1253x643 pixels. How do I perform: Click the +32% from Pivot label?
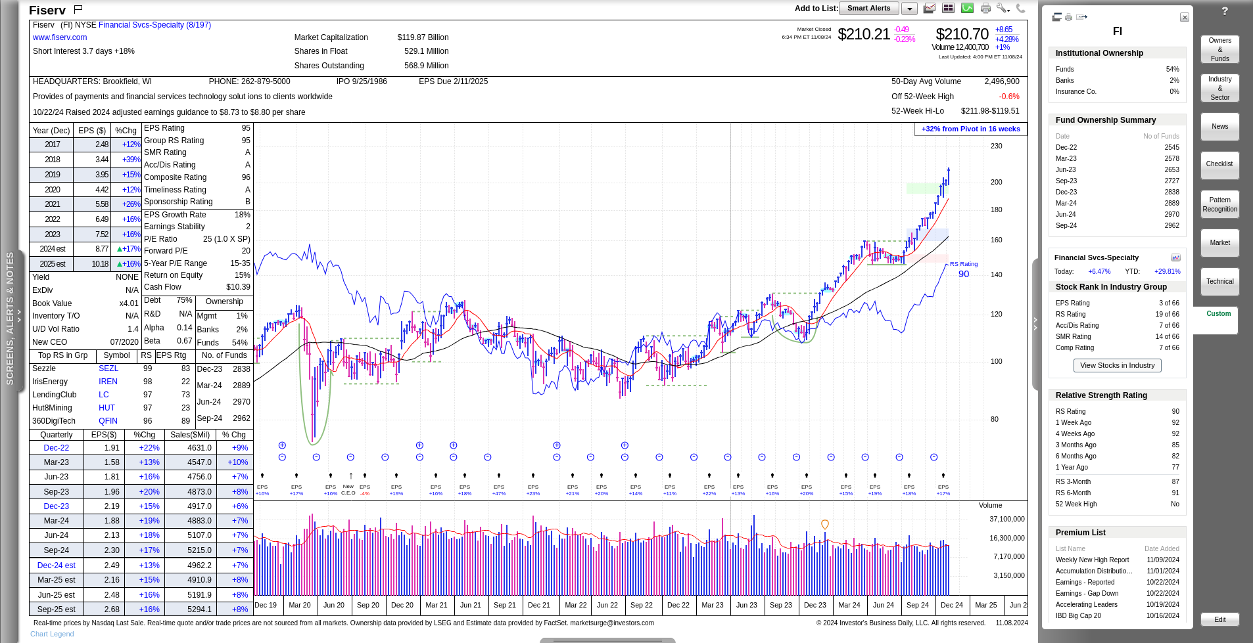click(970, 129)
